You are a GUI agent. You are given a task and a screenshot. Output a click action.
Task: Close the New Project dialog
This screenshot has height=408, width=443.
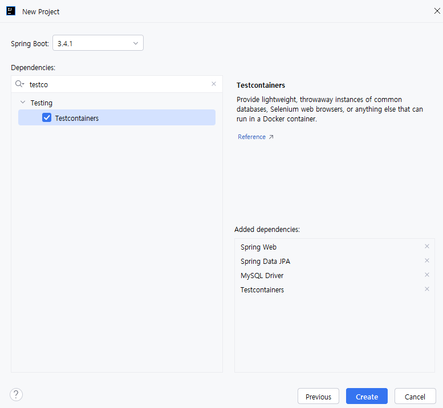pyautogui.click(x=437, y=11)
